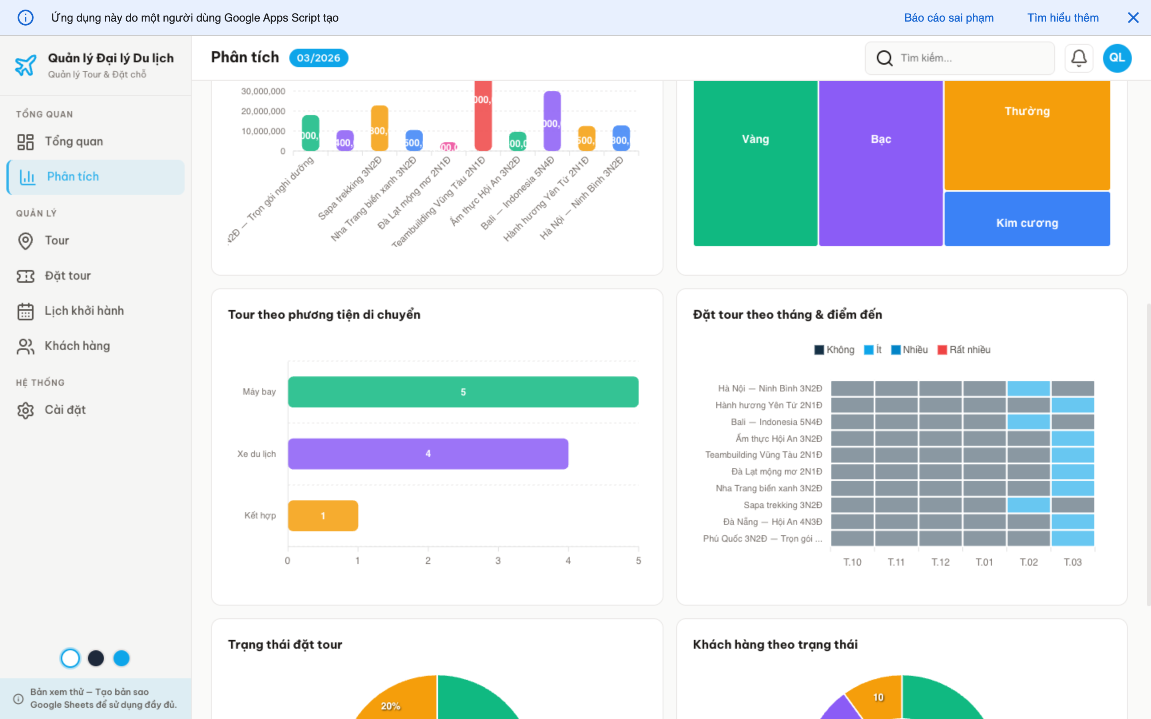Click the Cài đặt gear icon
The height and width of the screenshot is (719, 1151).
pos(25,410)
